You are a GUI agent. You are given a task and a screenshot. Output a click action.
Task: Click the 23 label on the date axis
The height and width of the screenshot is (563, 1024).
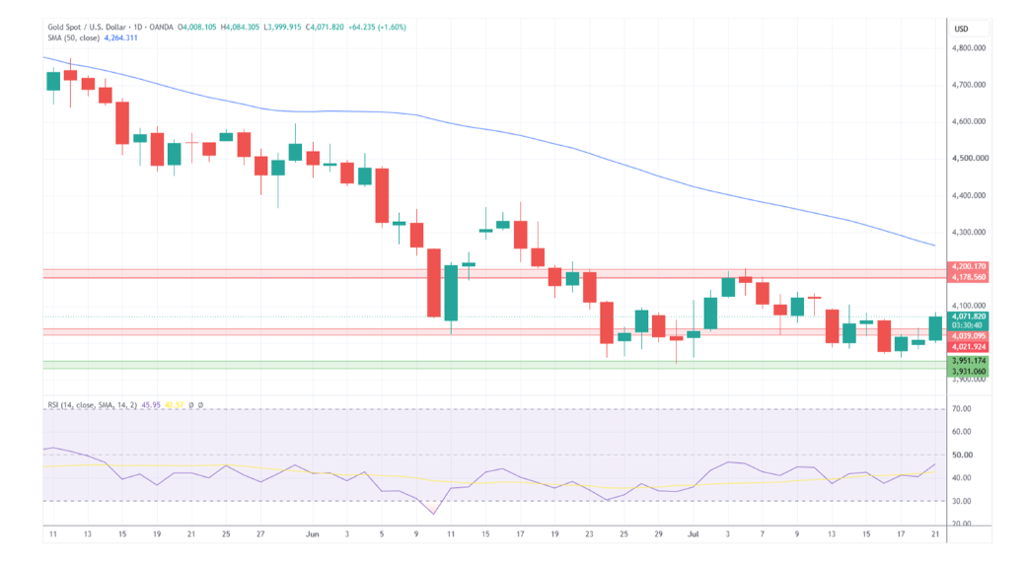point(589,534)
